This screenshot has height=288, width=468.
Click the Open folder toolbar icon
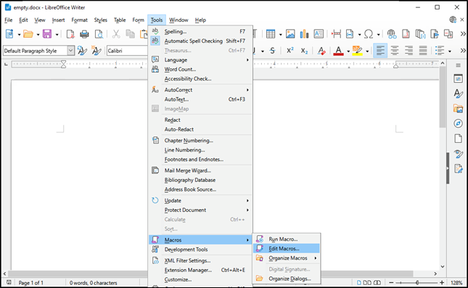(x=28, y=34)
